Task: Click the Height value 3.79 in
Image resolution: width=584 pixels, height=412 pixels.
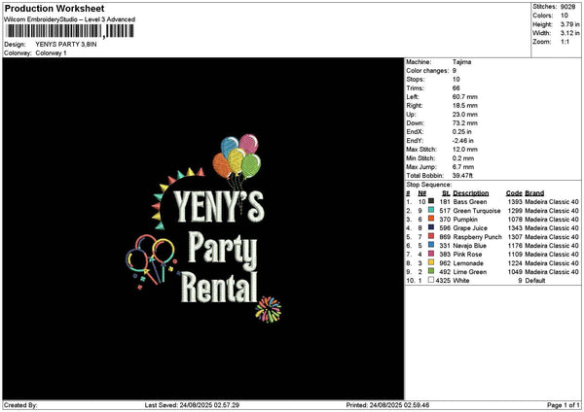Action: pyautogui.click(x=569, y=24)
